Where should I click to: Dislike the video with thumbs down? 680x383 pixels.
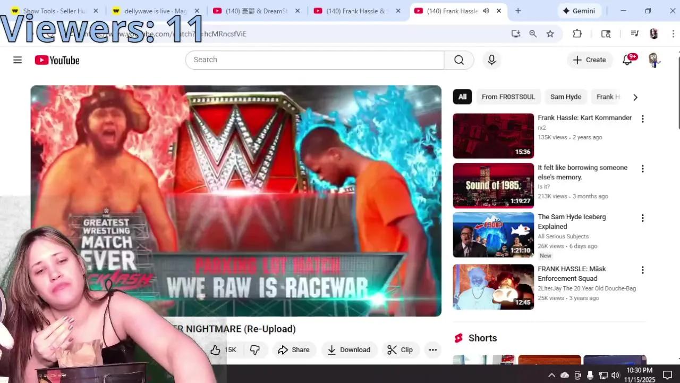click(255, 349)
